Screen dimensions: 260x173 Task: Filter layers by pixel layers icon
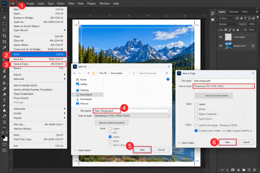(x=237, y=18)
